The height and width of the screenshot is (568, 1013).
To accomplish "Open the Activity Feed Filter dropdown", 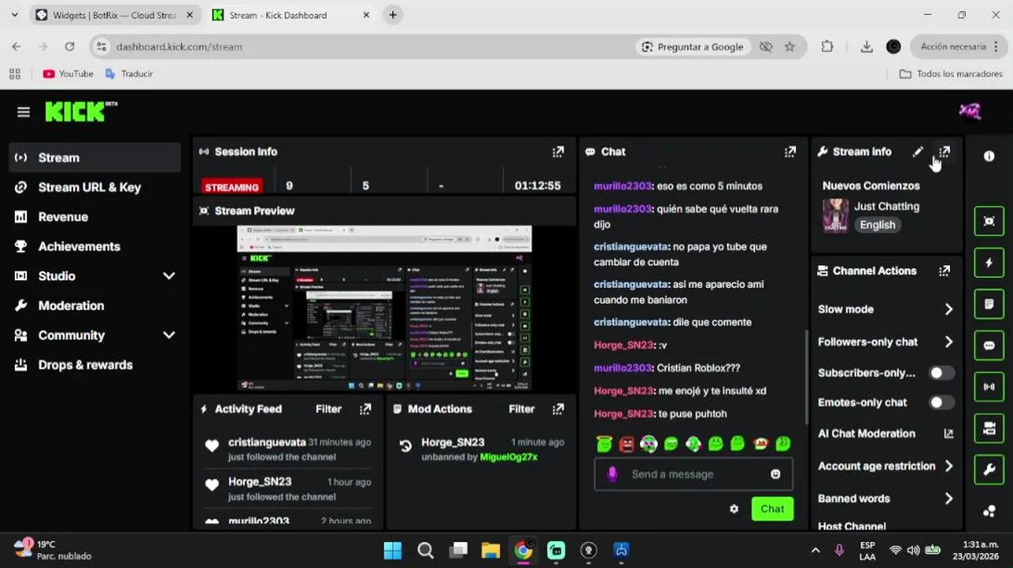I will click(x=328, y=409).
